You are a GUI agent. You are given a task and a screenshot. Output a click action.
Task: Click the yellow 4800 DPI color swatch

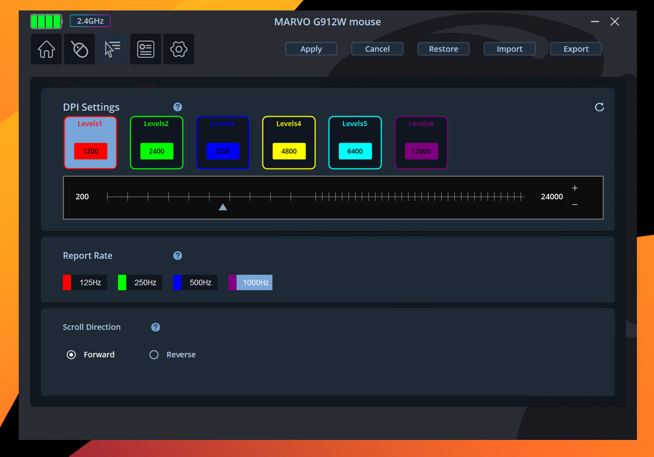[289, 151]
